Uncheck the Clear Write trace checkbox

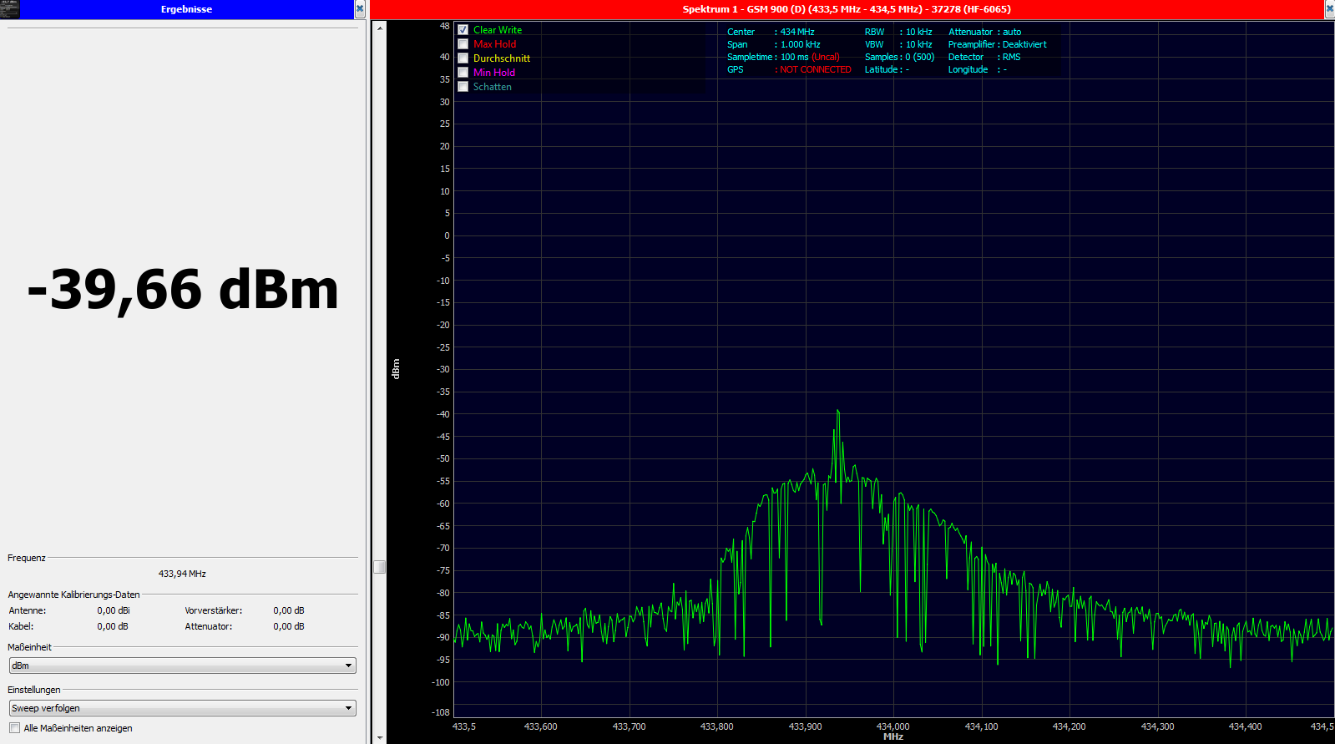pyautogui.click(x=463, y=30)
